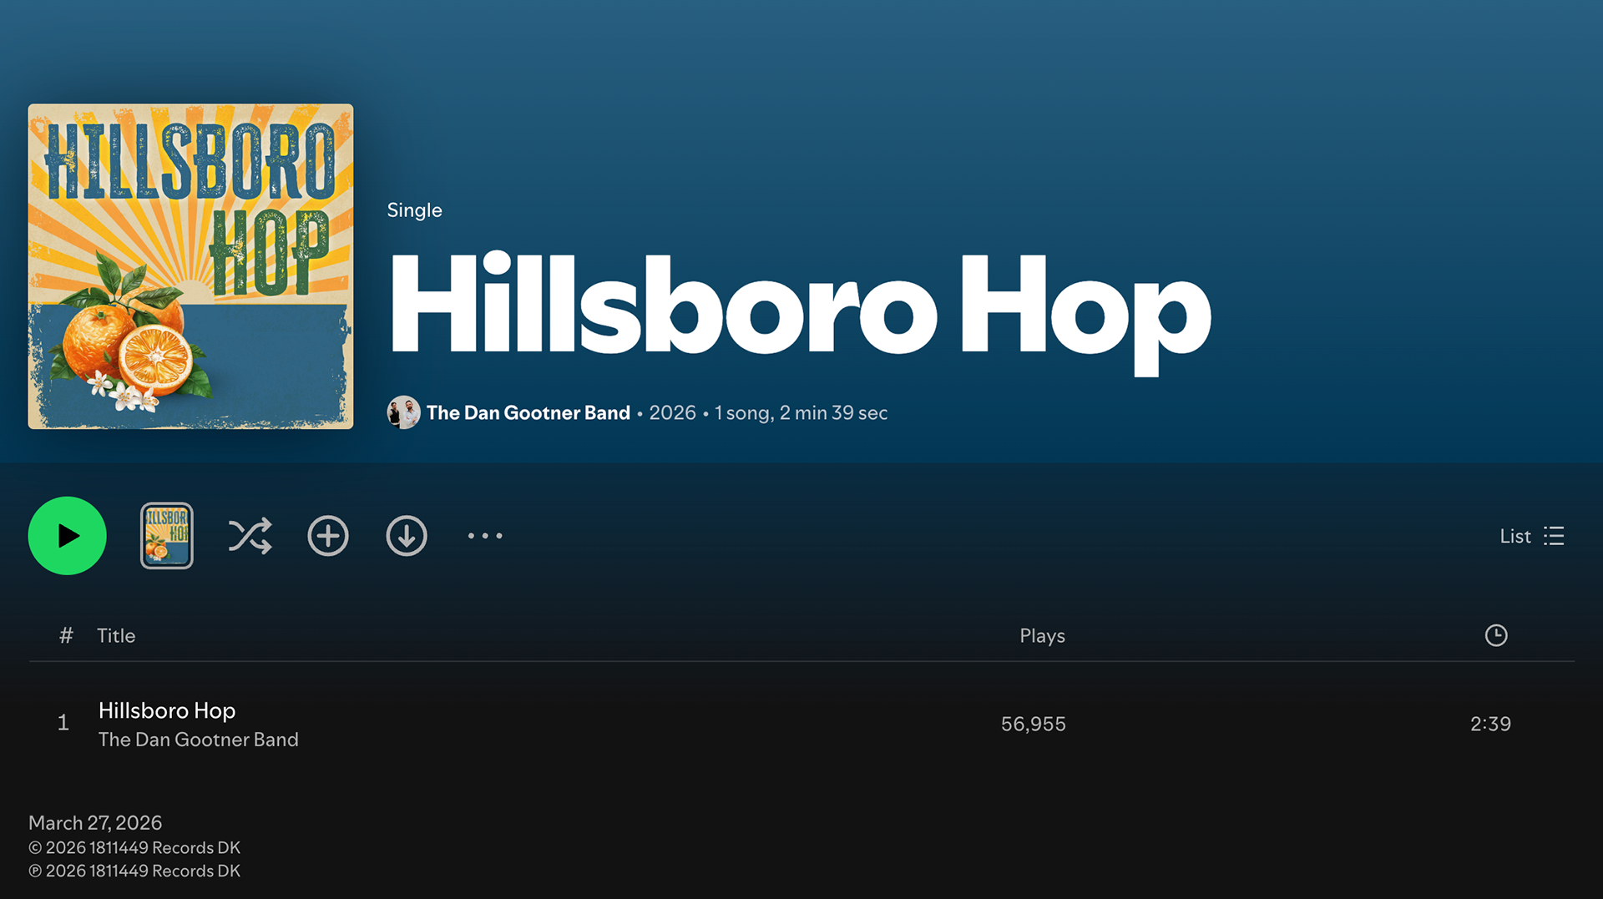Open the more options ellipsis menu
The width and height of the screenshot is (1603, 899).
point(485,536)
